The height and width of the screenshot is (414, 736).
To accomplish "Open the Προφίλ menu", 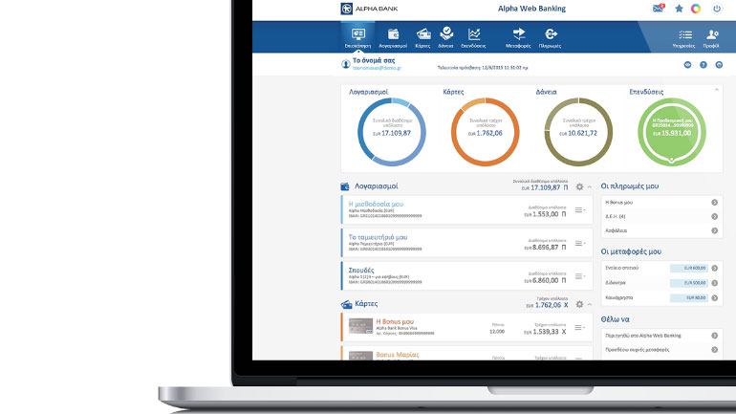I will (x=711, y=36).
